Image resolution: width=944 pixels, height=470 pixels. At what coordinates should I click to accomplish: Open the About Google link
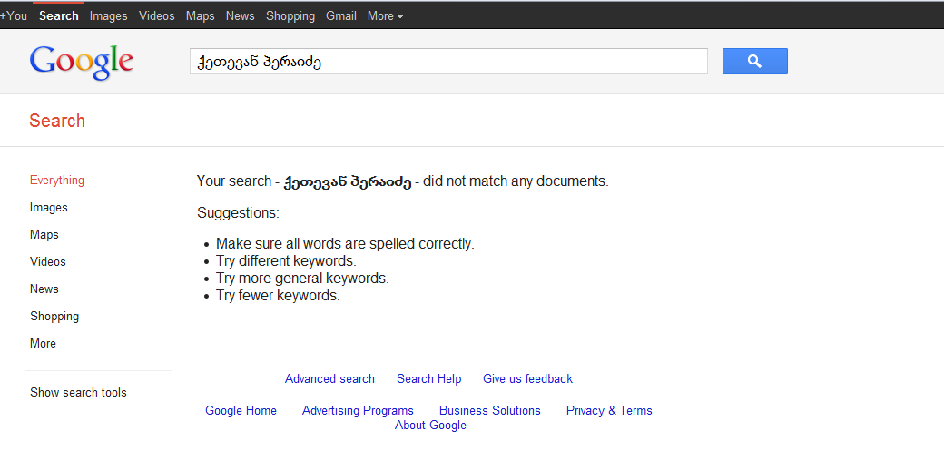(430, 425)
